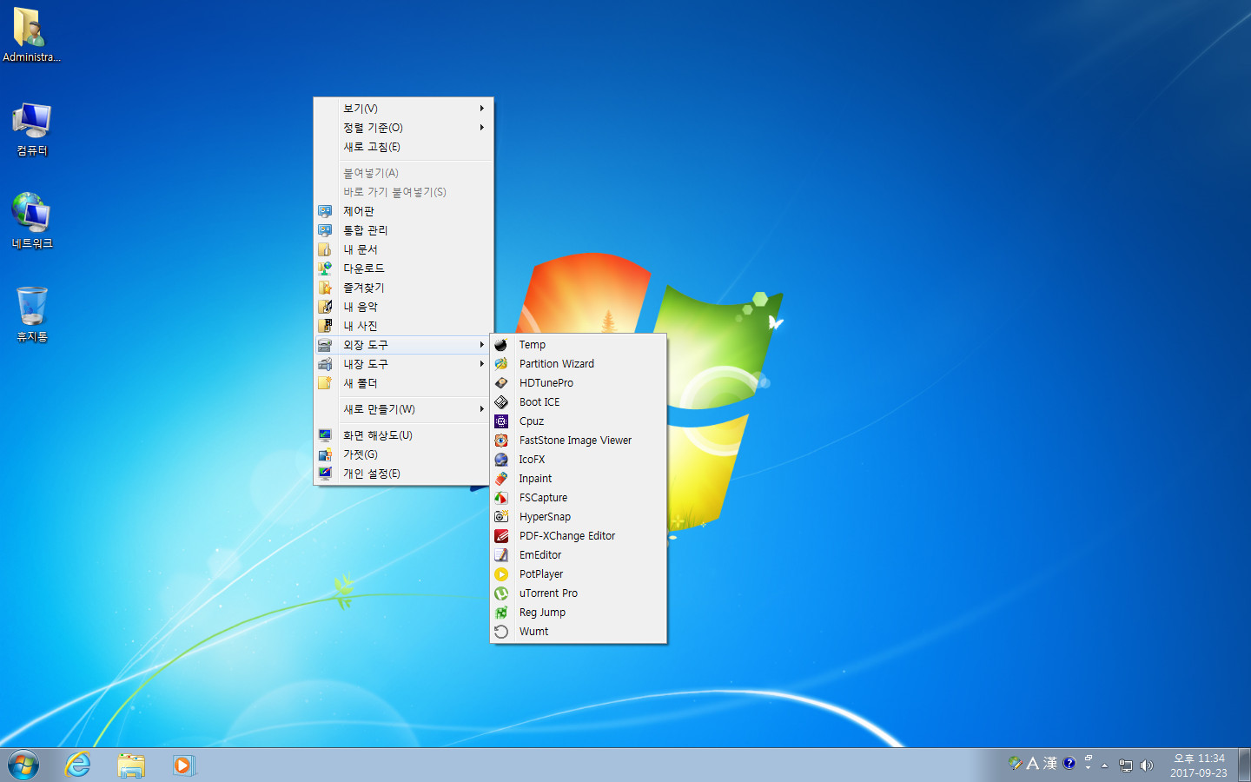Open Windows Explorer from taskbar
1251x782 pixels.
point(131,765)
